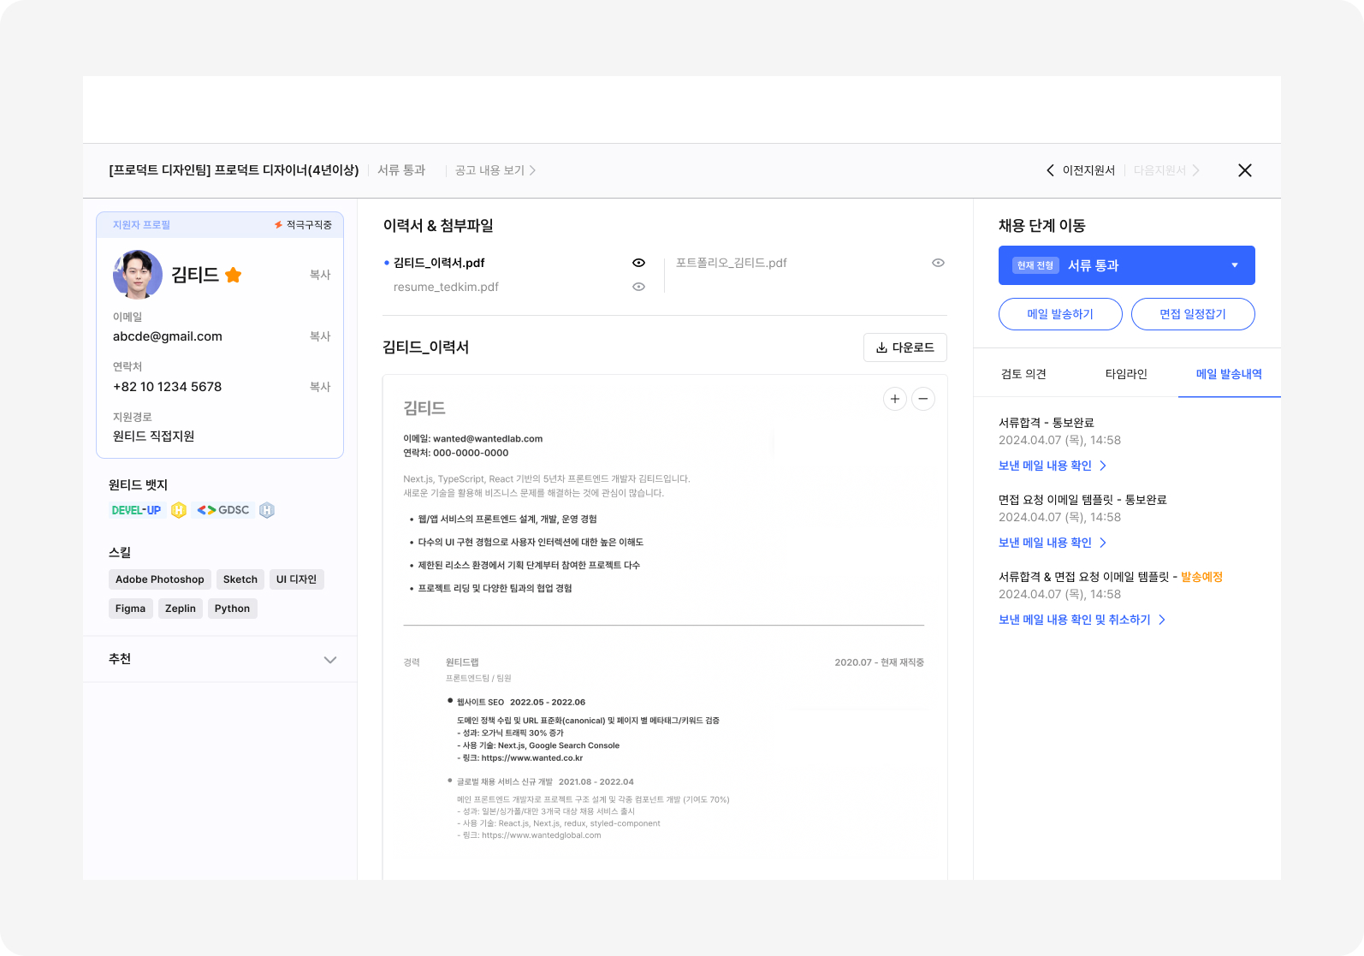Screen dimensions: 1364x956
Task: Click the DEVEL-UP badge
Action: [136, 510]
